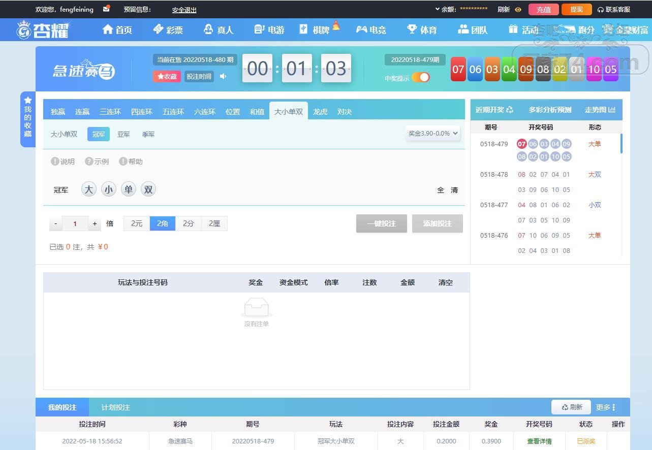The width and height of the screenshot is (652, 450).
Task: Select the 2元 amount unit
Action: (137, 223)
